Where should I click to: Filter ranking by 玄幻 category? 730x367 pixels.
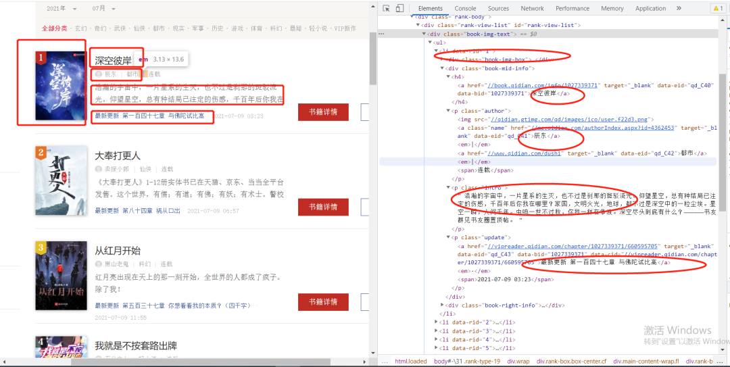(81, 28)
